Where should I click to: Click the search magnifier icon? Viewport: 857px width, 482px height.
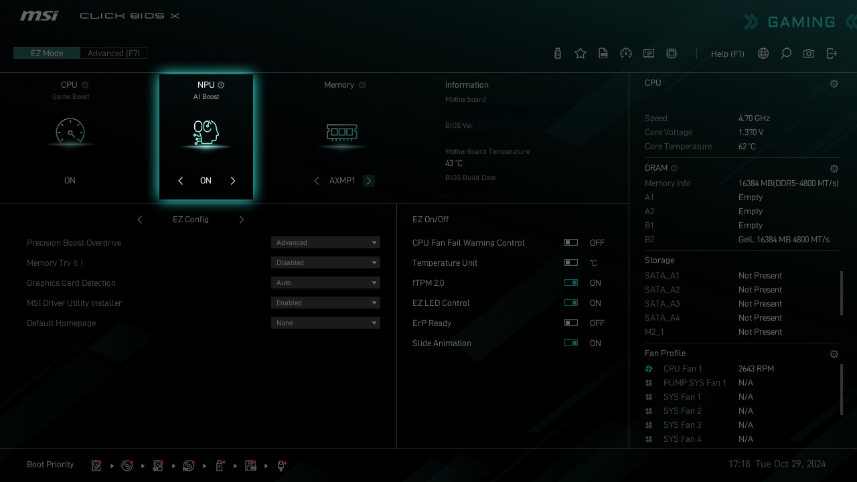[x=786, y=54]
